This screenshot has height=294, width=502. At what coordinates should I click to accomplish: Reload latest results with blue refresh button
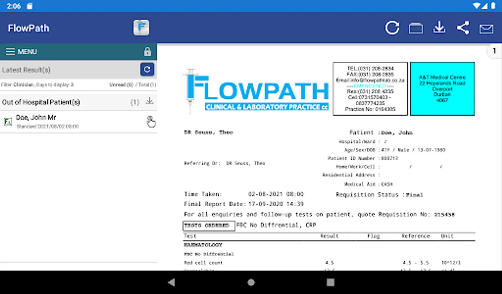pyautogui.click(x=147, y=69)
